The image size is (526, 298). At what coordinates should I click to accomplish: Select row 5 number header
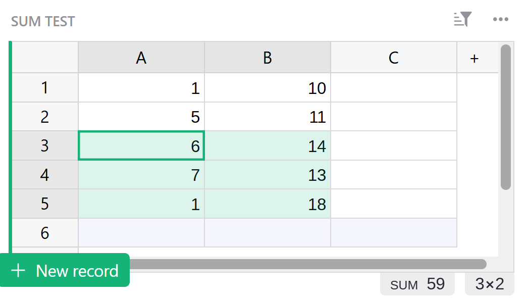point(45,204)
